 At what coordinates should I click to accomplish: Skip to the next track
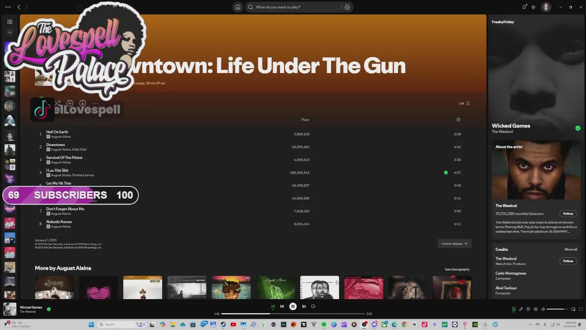click(x=304, y=306)
